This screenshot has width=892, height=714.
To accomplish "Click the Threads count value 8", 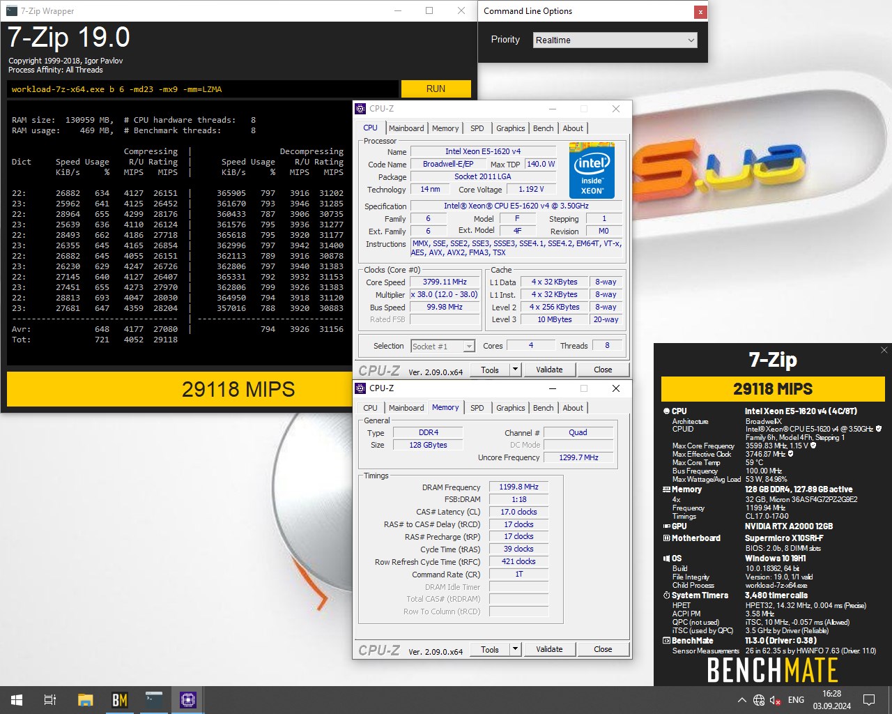I will 606,345.
